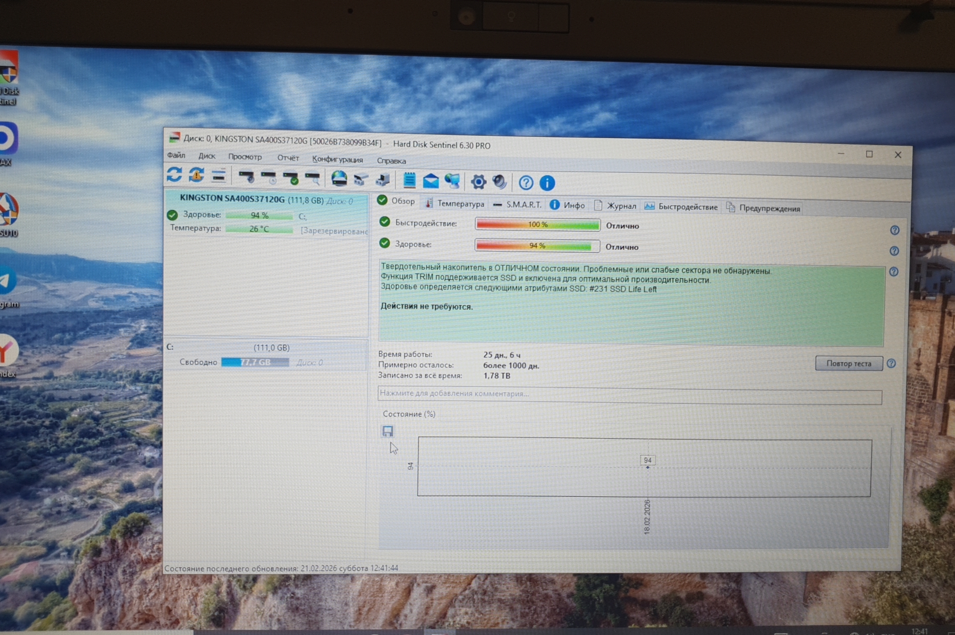Click the floppy disk save chart icon
The height and width of the screenshot is (635, 955).
point(388,432)
